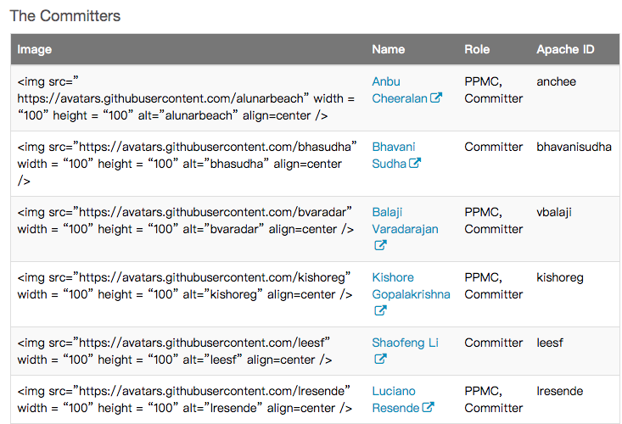Click the Role column header

pos(477,50)
